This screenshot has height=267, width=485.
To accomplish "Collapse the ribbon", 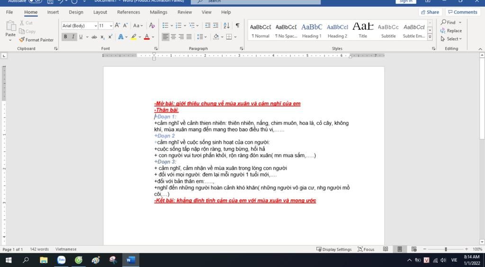I will click(480, 49).
